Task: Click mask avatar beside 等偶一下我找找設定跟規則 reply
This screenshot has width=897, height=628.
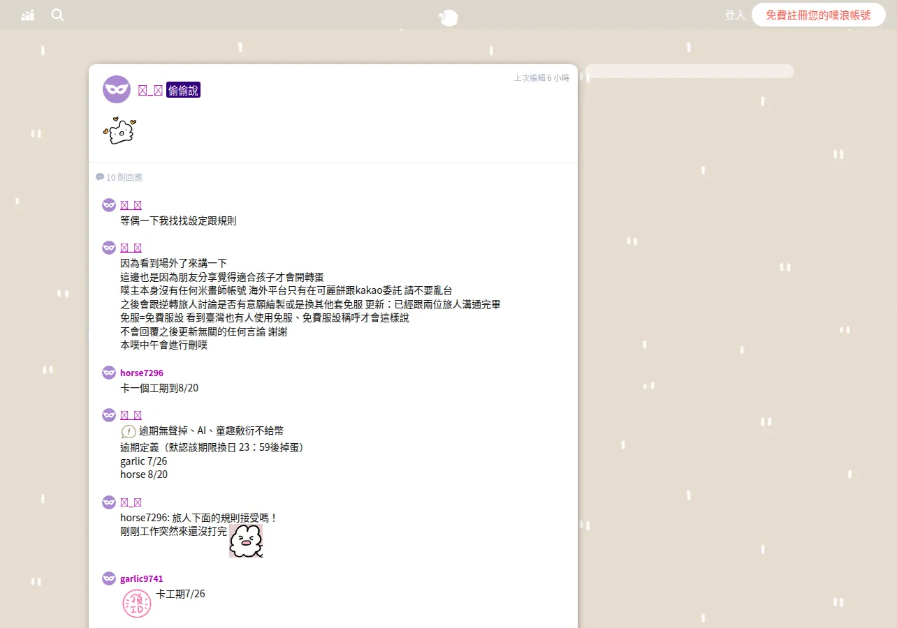Action: coord(109,204)
